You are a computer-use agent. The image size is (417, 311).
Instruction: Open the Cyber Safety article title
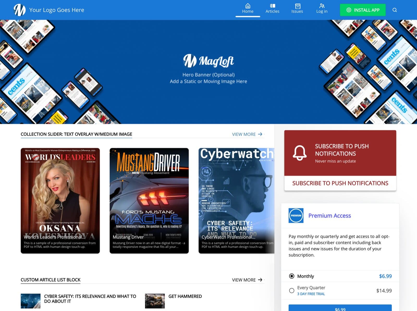(x=90, y=299)
